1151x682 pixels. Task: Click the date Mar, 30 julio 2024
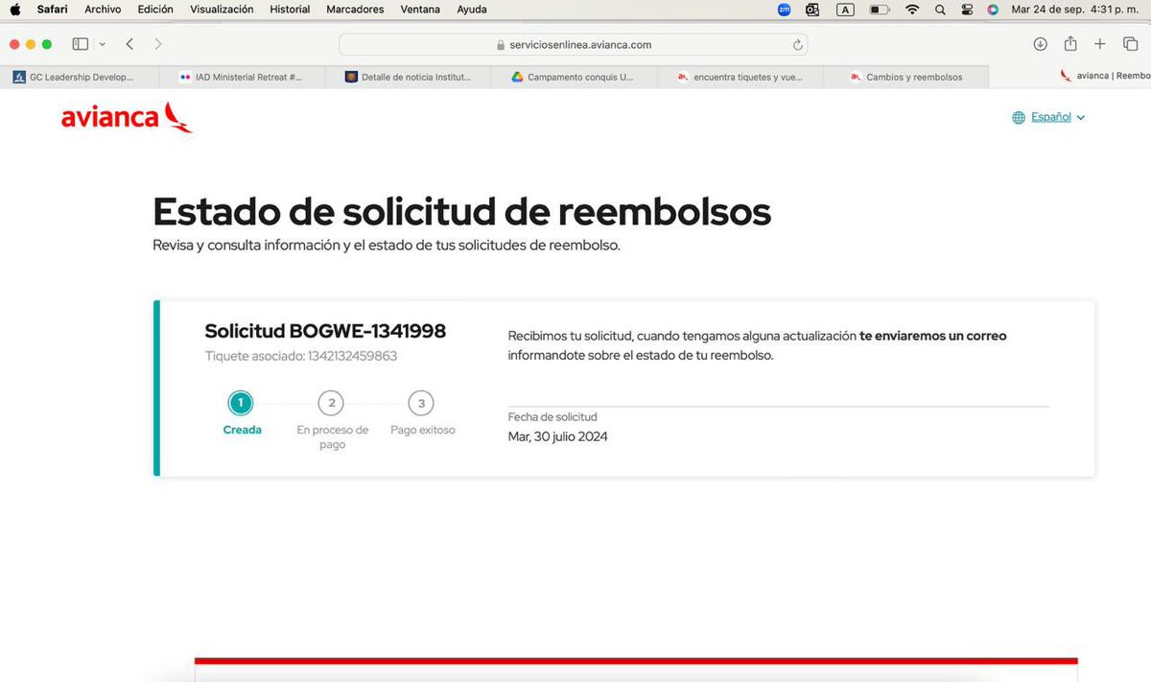tap(557, 436)
